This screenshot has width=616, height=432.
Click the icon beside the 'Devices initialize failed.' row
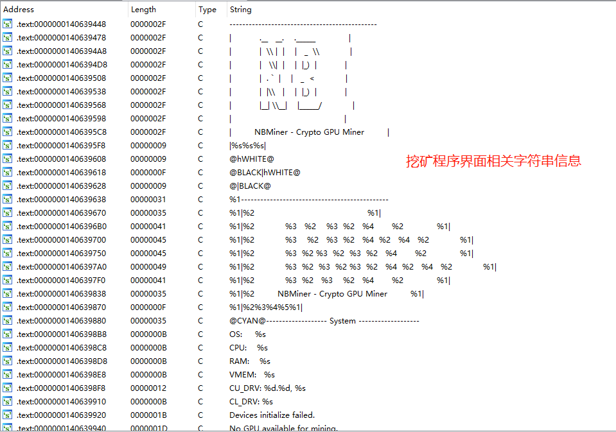point(8,415)
